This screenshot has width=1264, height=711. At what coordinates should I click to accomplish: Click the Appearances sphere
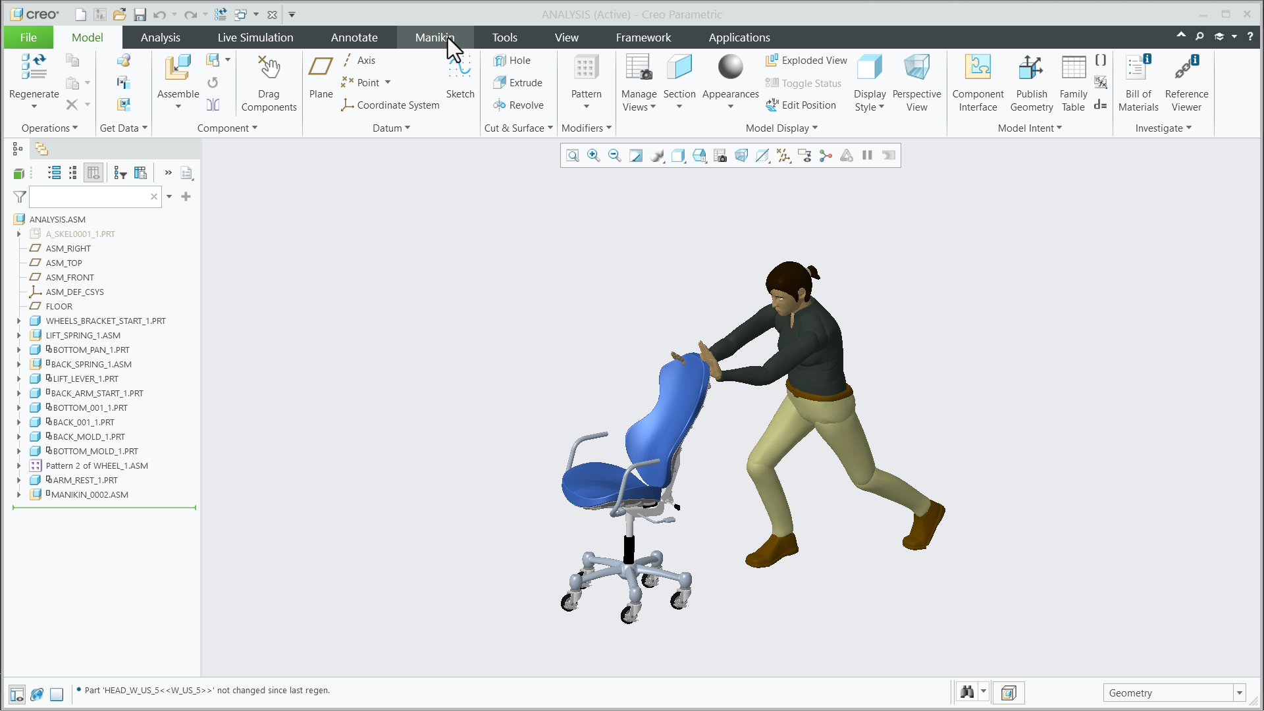click(730, 67)
